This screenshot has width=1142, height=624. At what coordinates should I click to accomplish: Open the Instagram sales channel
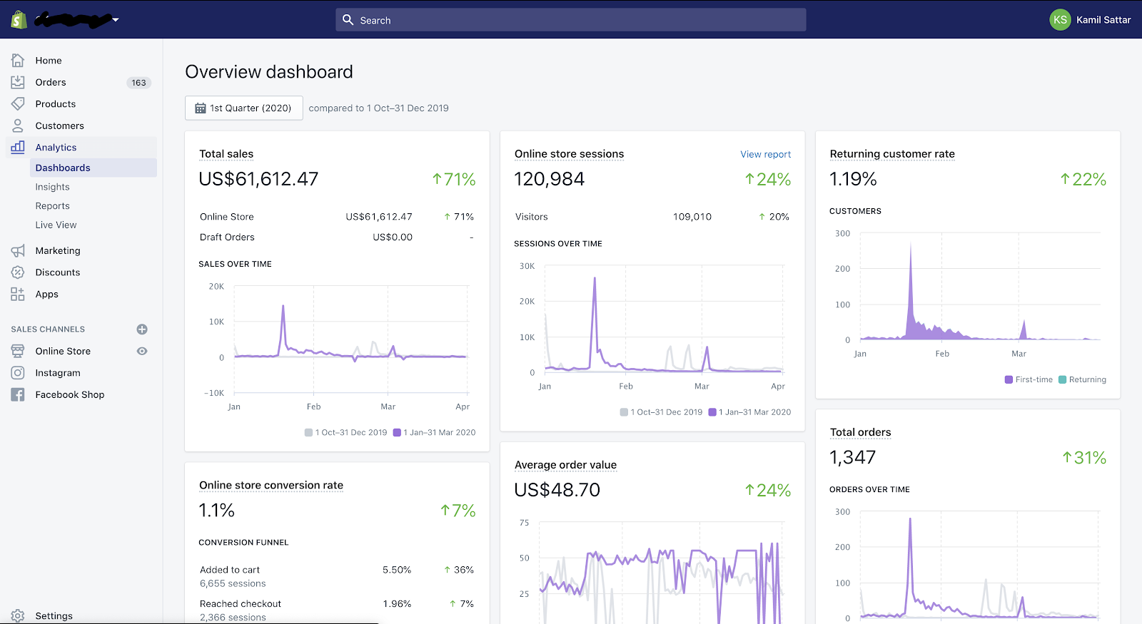click(58, 373)
